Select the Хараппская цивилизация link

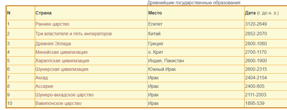click(x=62, y=61)
